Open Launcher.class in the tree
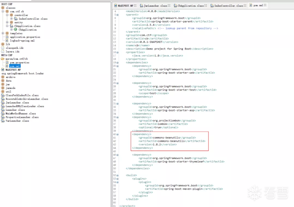Viewport: 294px width, 207px height. pyautogui.click(x=15, y=110)
